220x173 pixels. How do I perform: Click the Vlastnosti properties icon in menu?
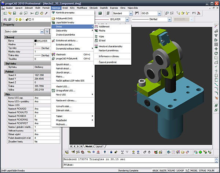pos(53,54)
